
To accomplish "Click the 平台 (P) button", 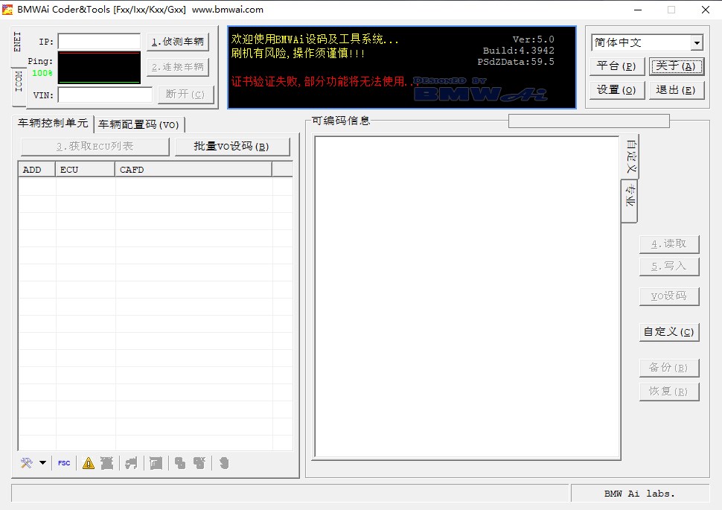I will tap(616, 66).
